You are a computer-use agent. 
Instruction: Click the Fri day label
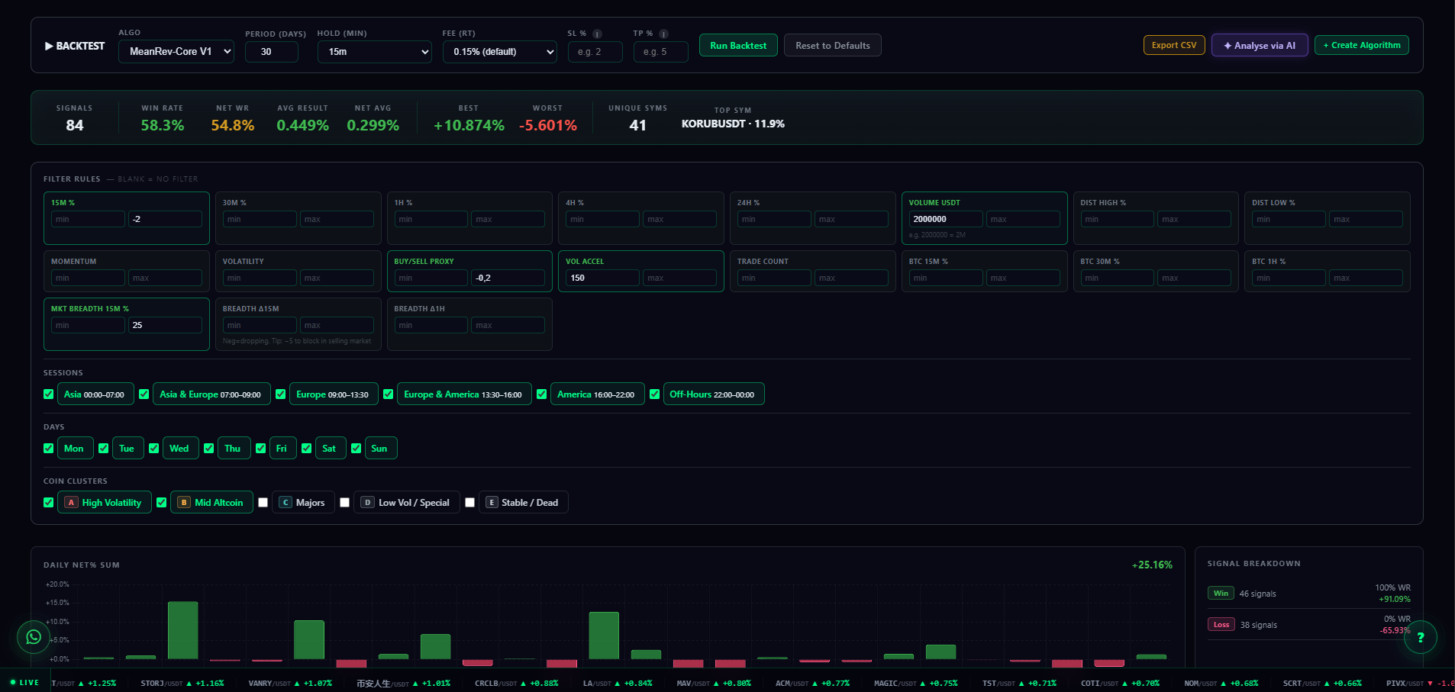coord(282,449)
